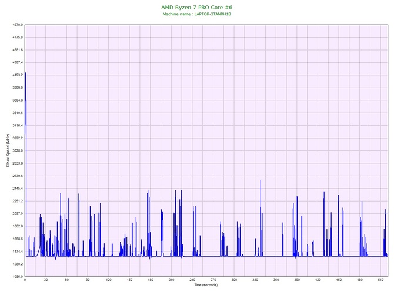Click the 'Time (seconds)' axis label
The image size is (394, 295).
coord(206,285)
